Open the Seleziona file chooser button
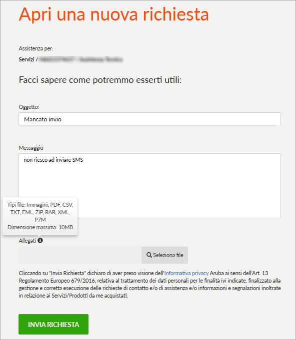This screenshot has width=296, height=340. (x=164, y=255)
